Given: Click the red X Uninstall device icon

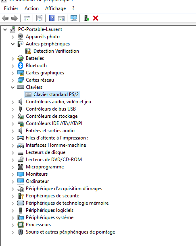Looking at the screenshot, I should (x=96, y=18).
